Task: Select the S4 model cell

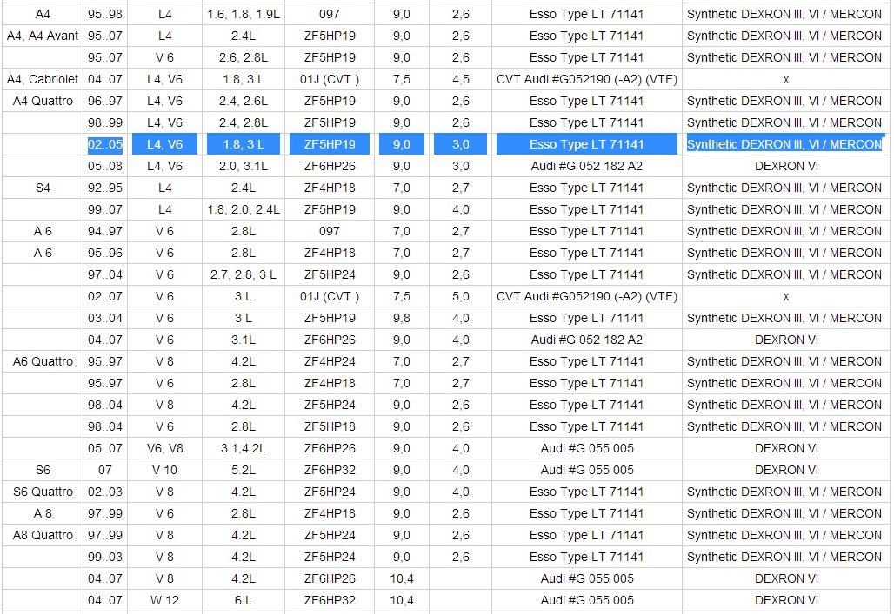Action: tap(43, 188)
